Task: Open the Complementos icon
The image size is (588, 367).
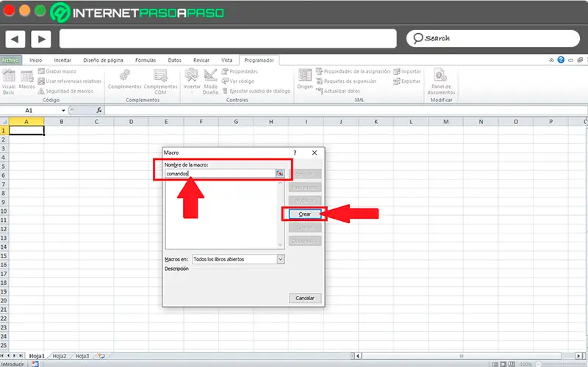Action: pyautogui.click(x=124, y=79)
